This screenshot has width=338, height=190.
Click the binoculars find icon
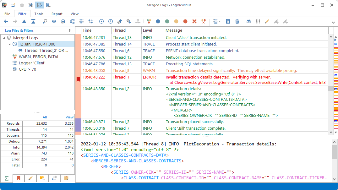249,21
